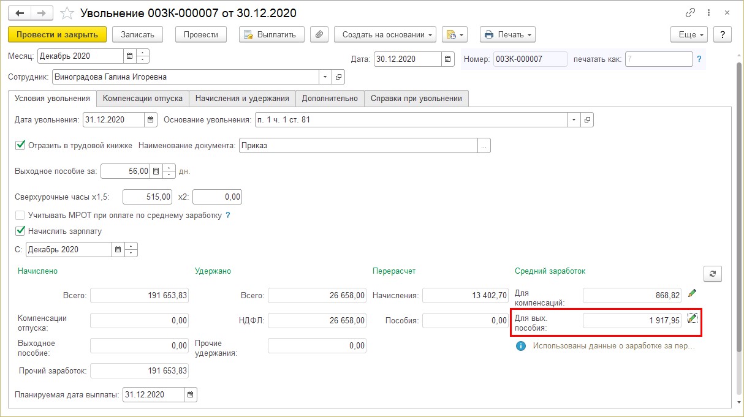
Task: Enable Учитывать МРОТ при оплате checkbox
Action: click(20, 216)
